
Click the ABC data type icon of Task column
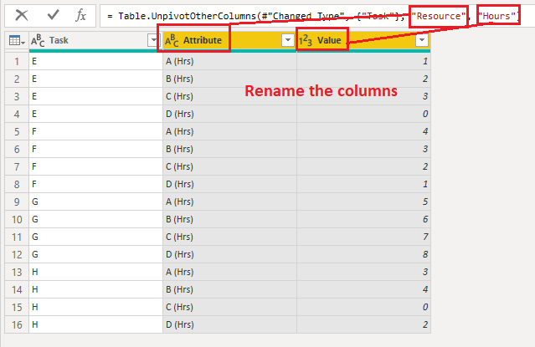(x=38, y=41)
